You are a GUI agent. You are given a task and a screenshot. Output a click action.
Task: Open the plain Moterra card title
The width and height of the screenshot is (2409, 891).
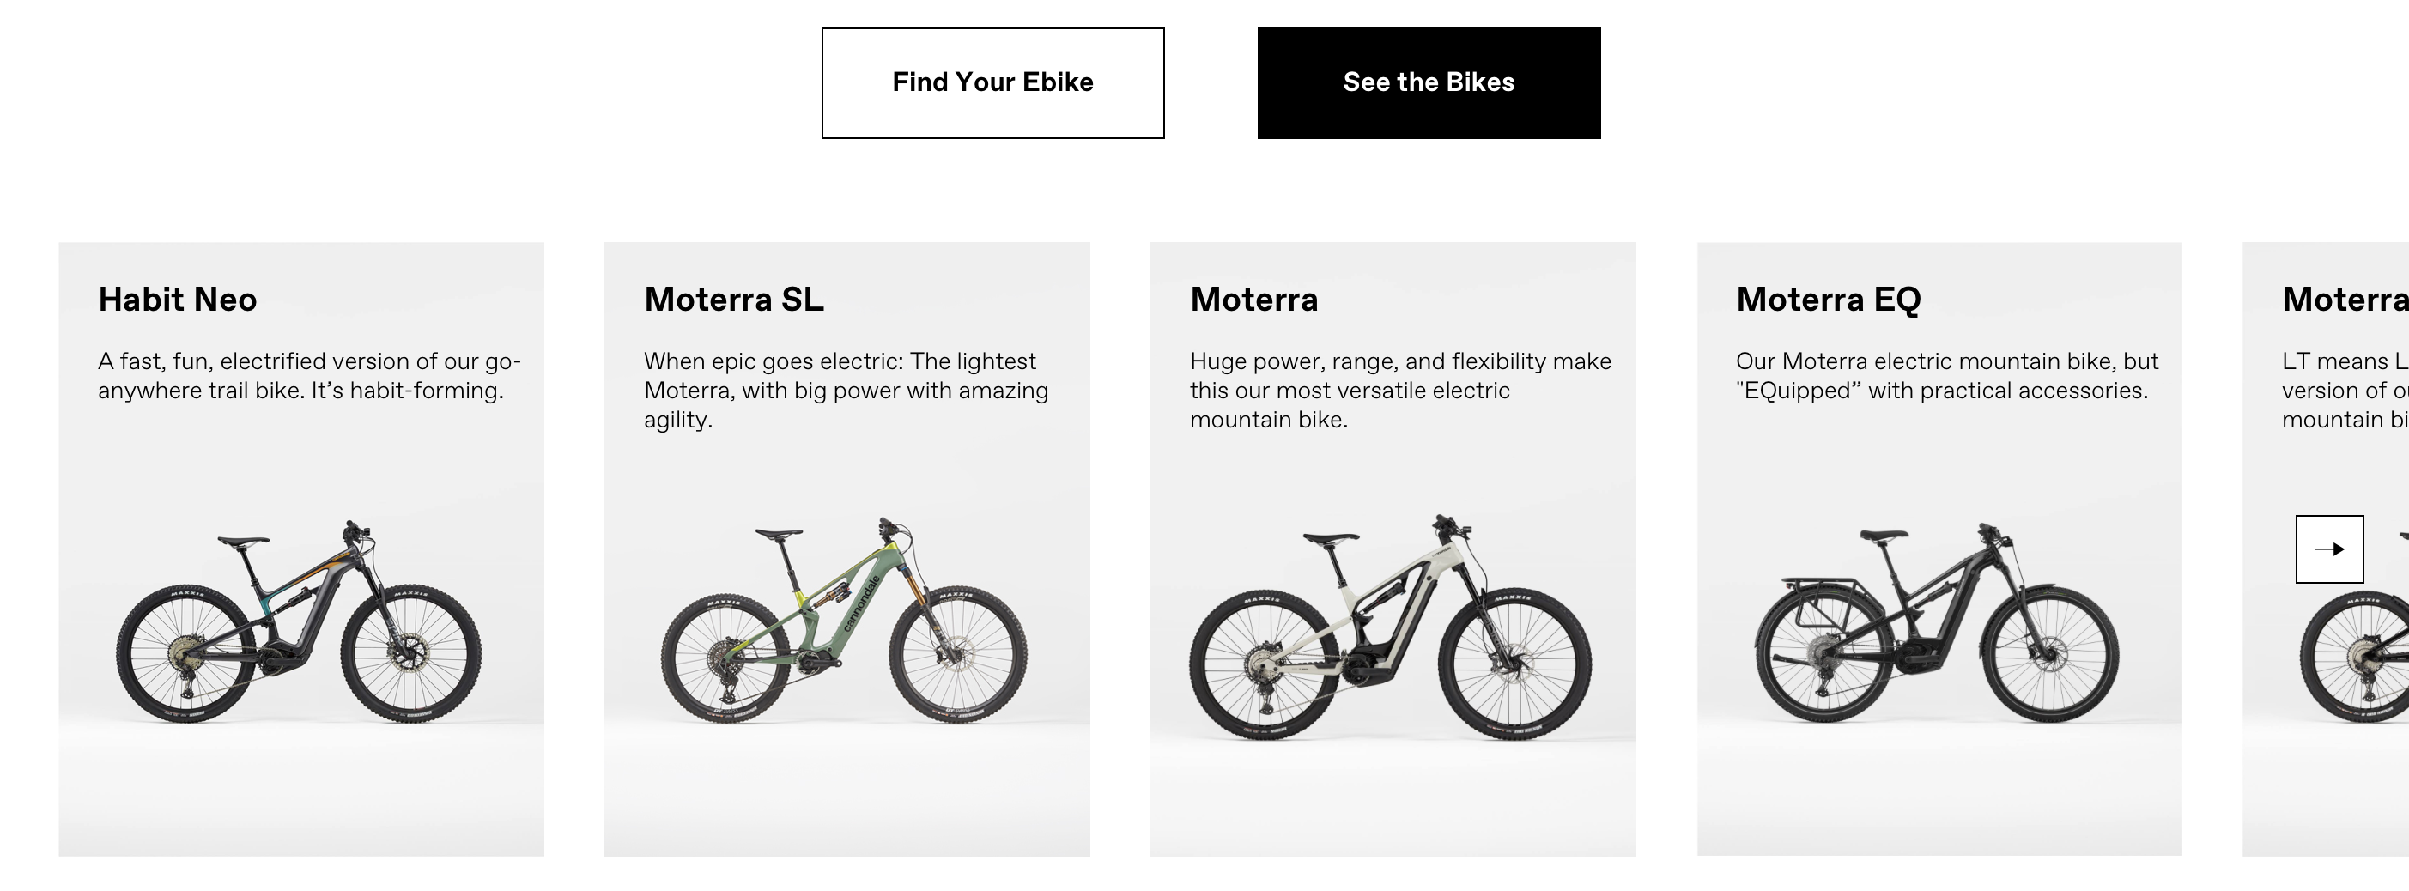click(x=1253, y=300)
